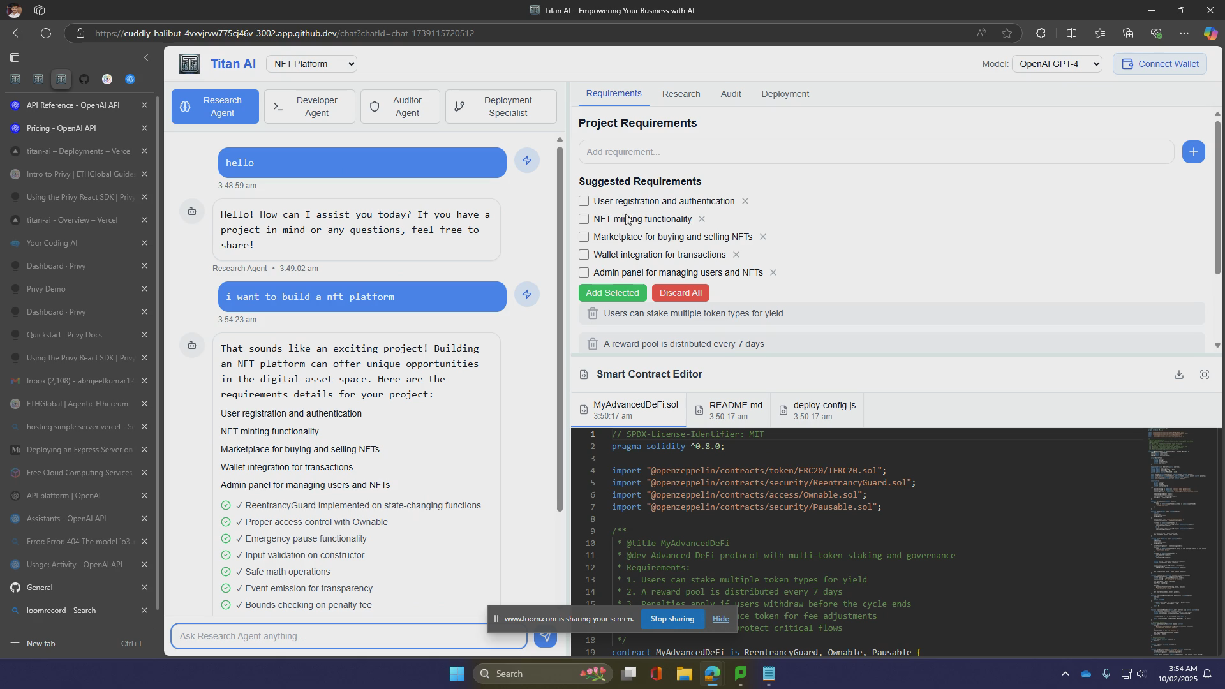The image size is (1225, 689).
Task: Click the browser address bar URL
Action: point(285,33)
